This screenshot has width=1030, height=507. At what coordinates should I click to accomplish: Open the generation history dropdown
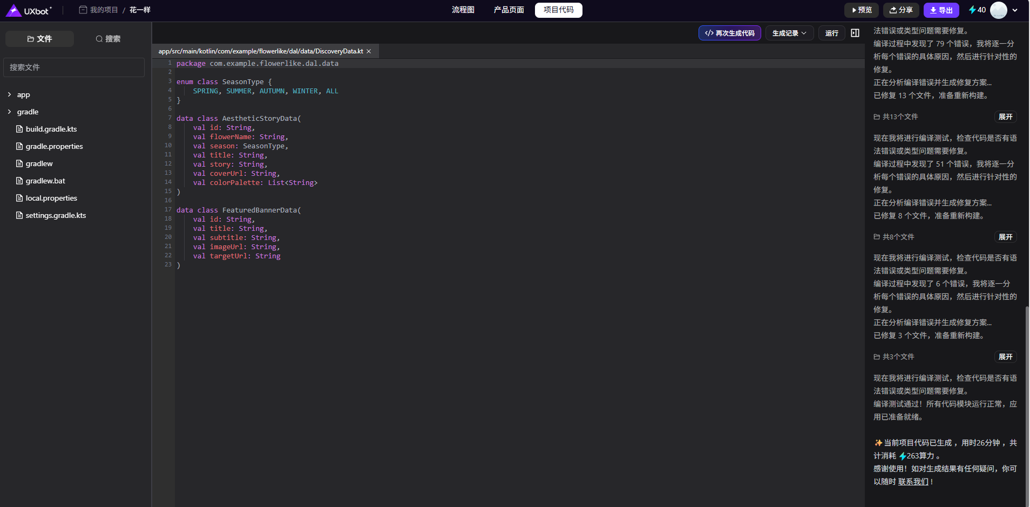pyautogui.click(x=789, y=33)
